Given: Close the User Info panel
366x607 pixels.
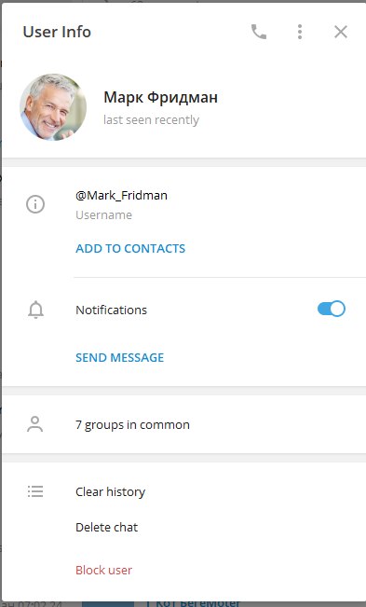Looking at the screenshot, I should (341, 32).
